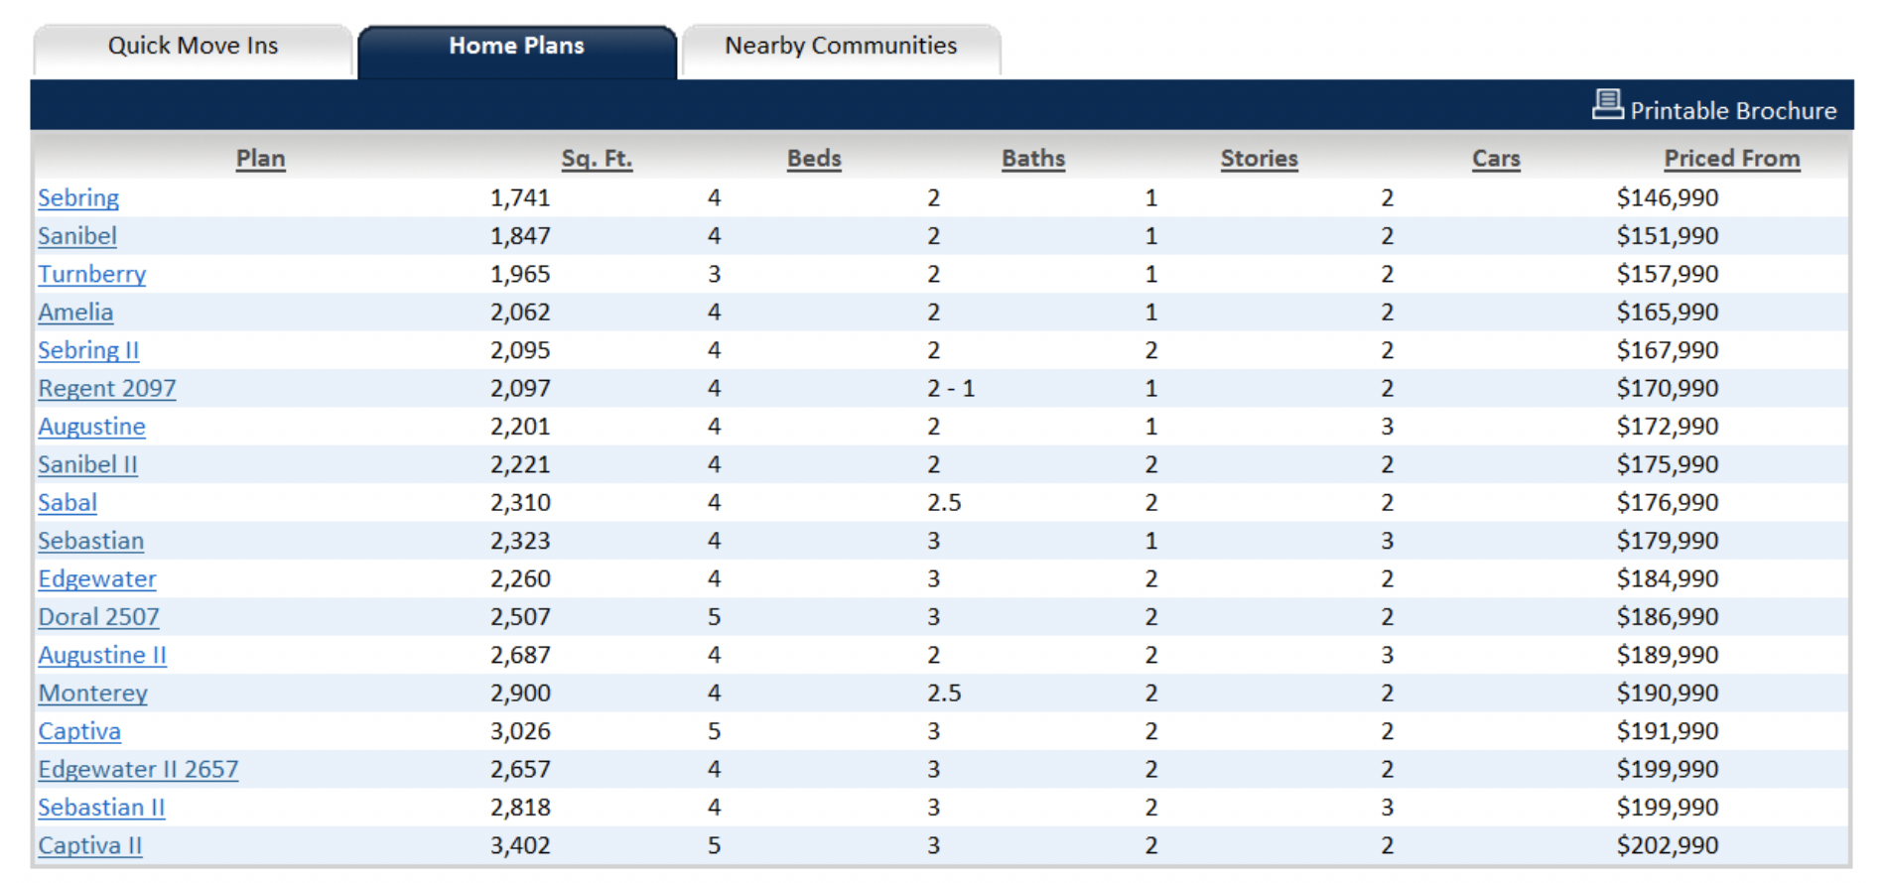Click the $170,990 price for Regent 2097
Screen dimensions: 1882x883
coord(1668,389)
